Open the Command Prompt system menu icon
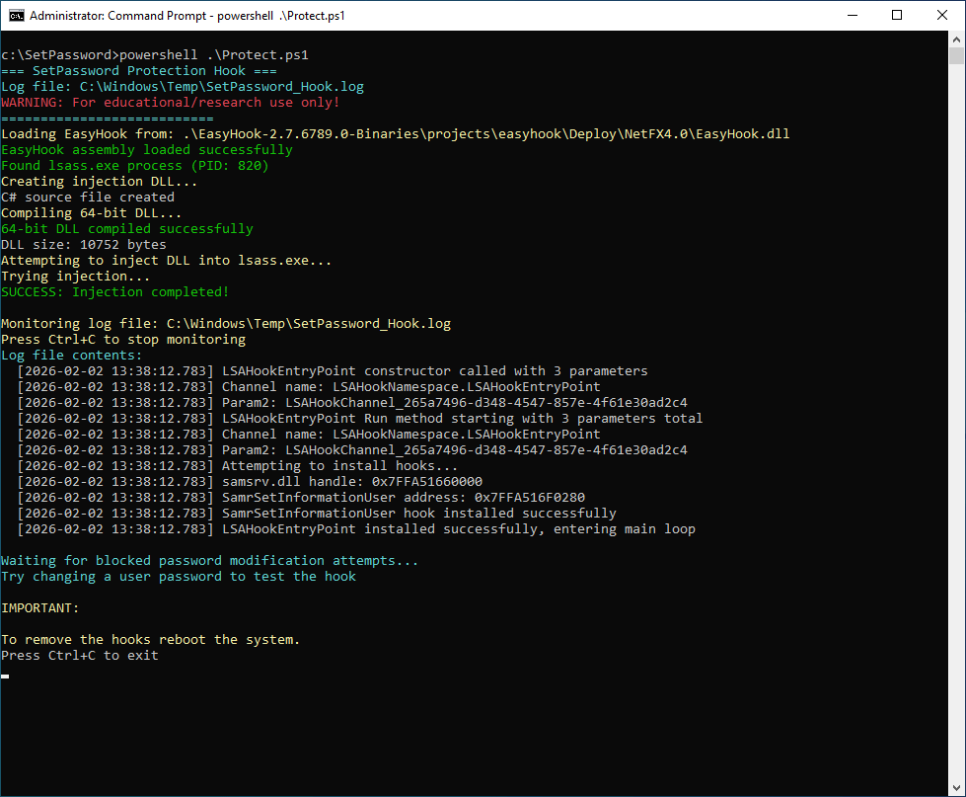The image size is (966, 797). coord(17,16)
